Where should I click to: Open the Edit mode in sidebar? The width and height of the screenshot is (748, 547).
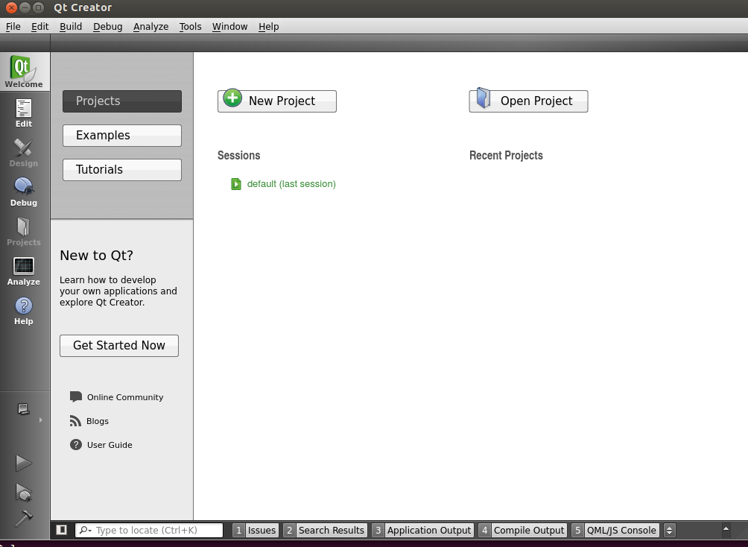point(24,113)
